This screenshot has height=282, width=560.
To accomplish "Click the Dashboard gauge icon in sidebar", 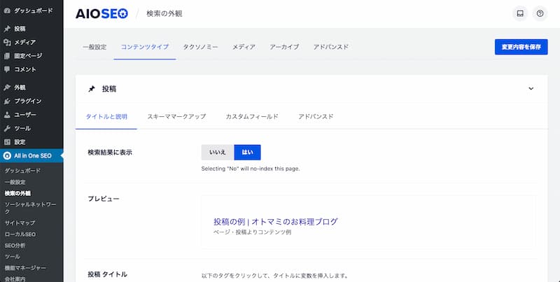I will pyautogui.click(x=7, y=10).
